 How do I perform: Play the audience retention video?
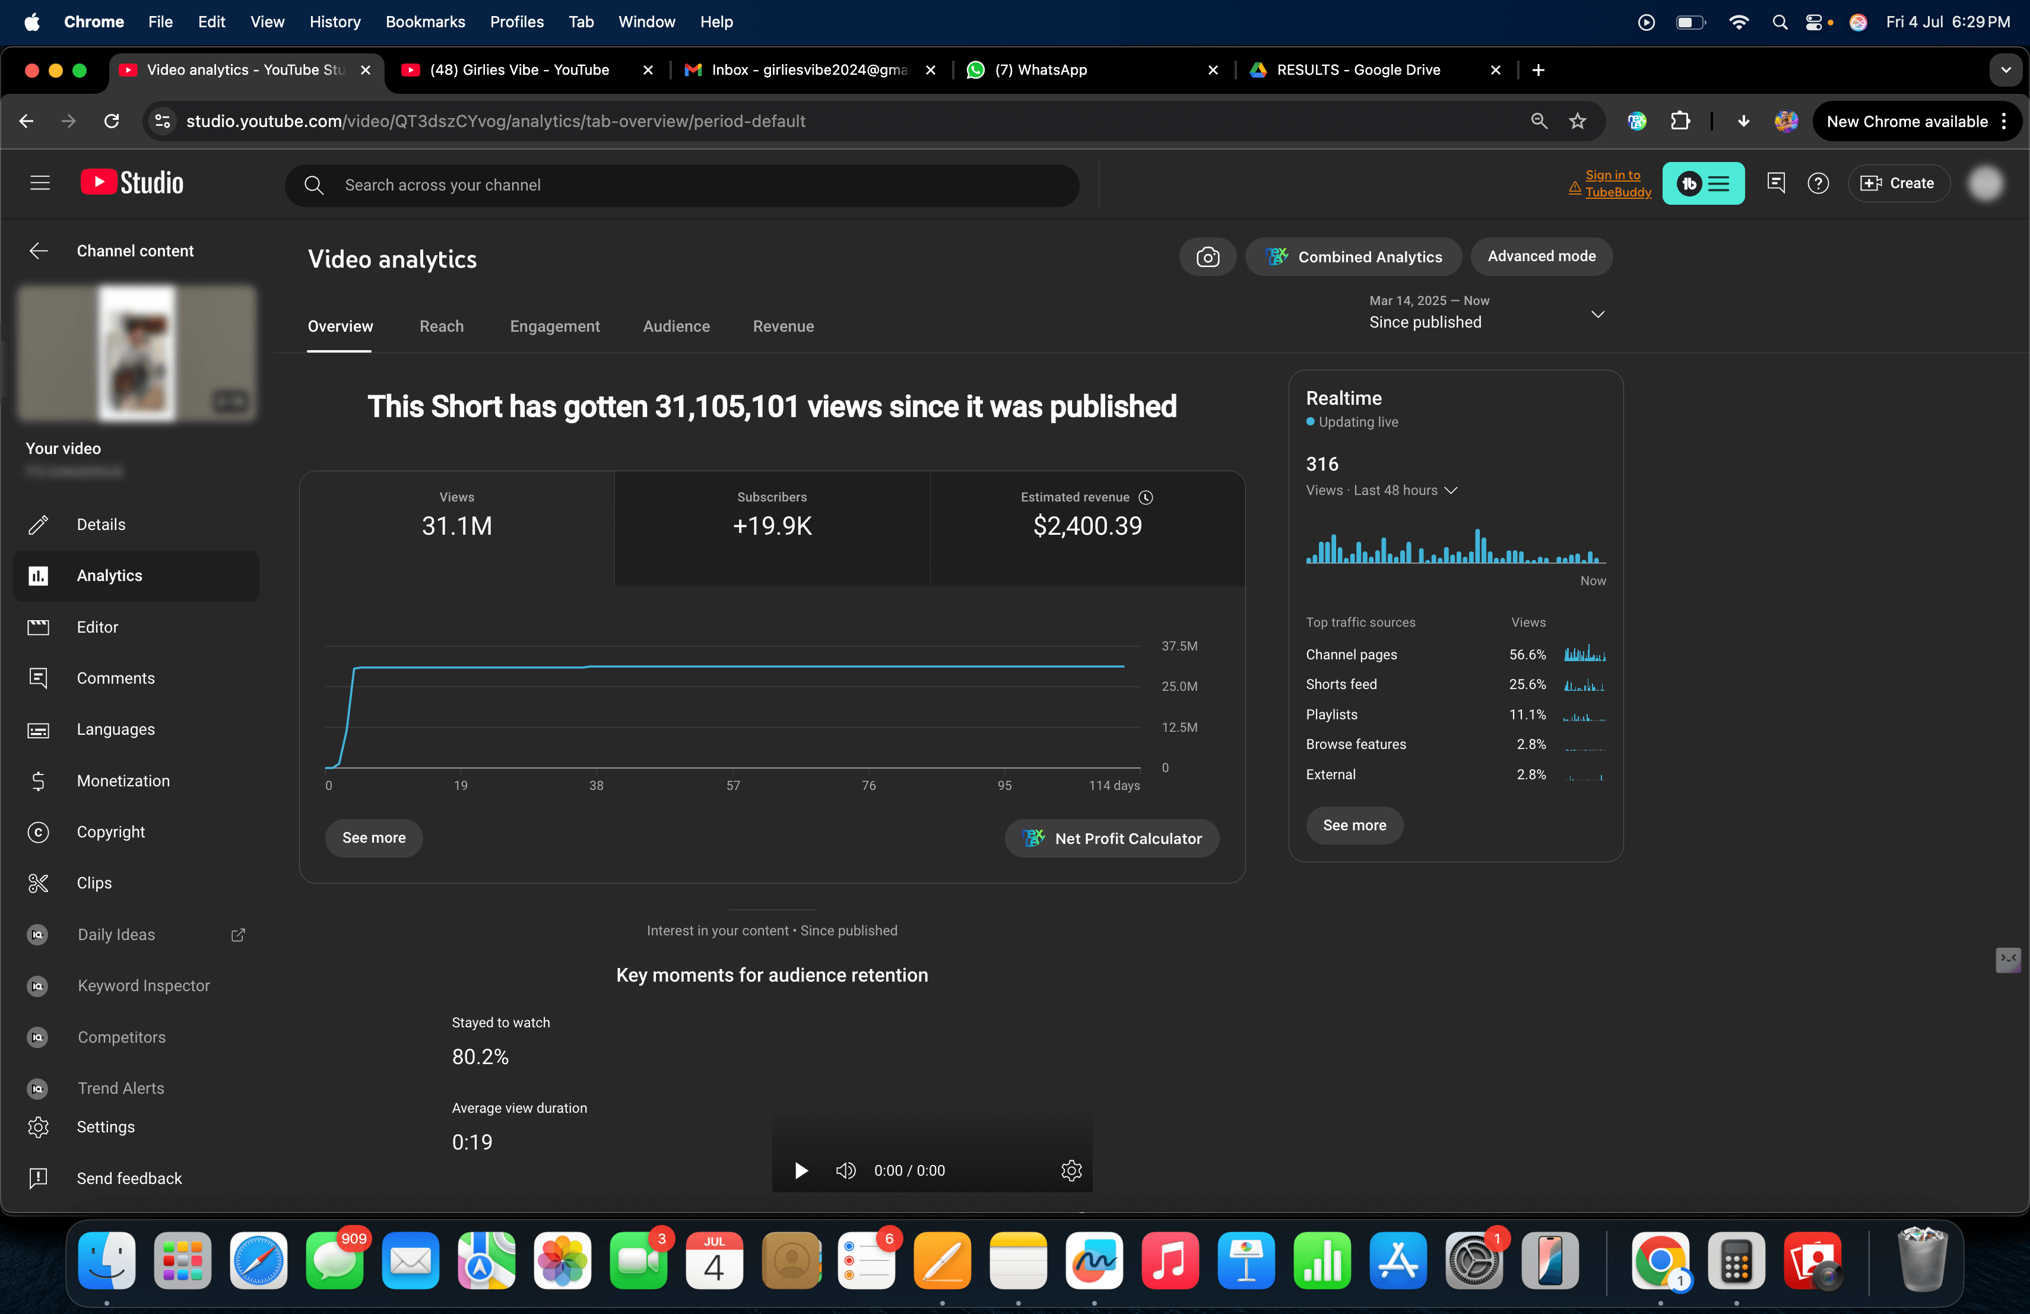pos(801,1170)
